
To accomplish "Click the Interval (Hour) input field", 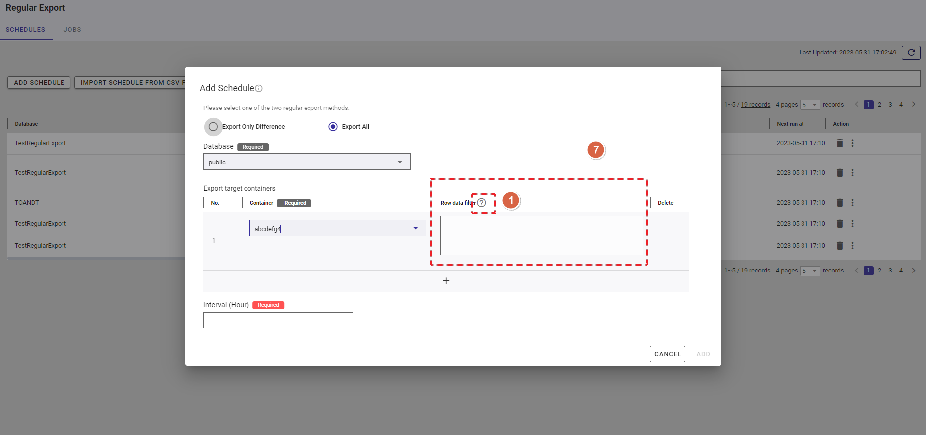I will pyautogui.click(x=278, y=321).
